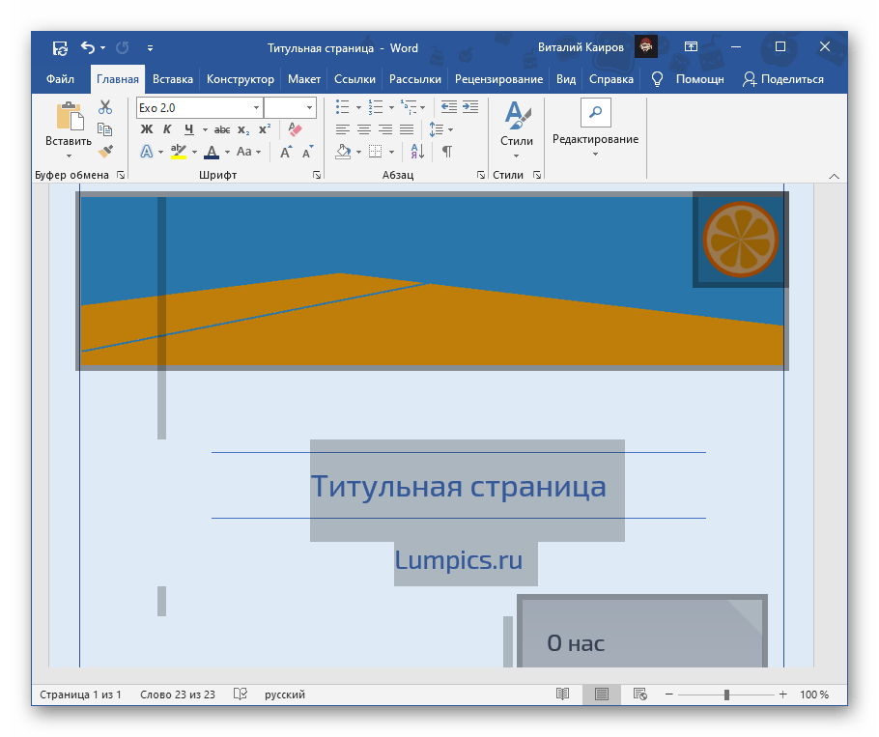Toggle italic formatting (К)
Screen dimensions: 879x737
167,129
